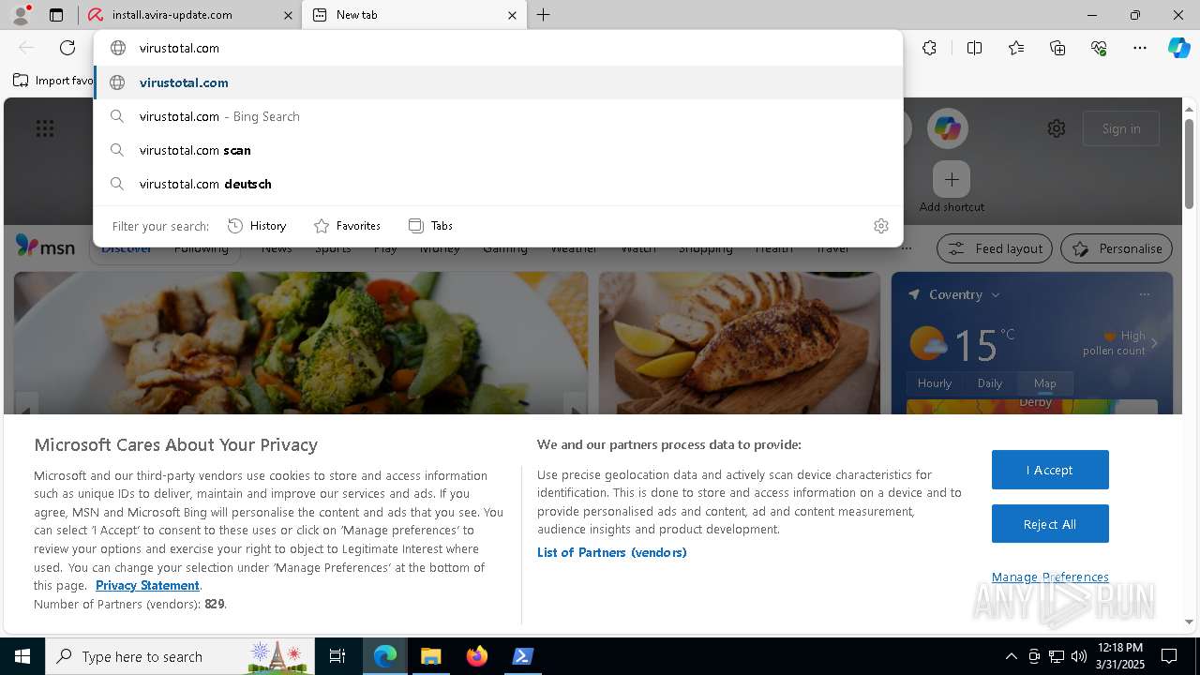The image size is (1200, 675).
Task: Open the Favorites star toolbar icon
Action: pos(1016,48)
